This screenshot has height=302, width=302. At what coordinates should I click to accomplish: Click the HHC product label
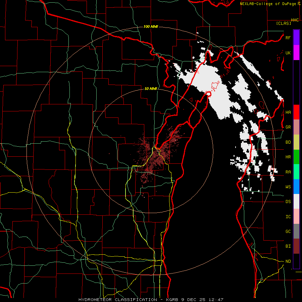295,20
